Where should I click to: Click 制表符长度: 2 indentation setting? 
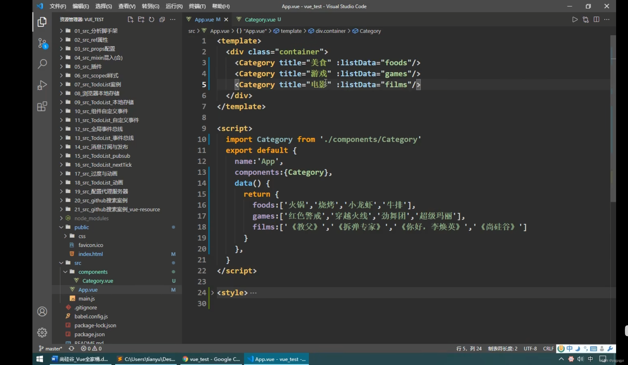pyautogui.click(x=503, y=349)
